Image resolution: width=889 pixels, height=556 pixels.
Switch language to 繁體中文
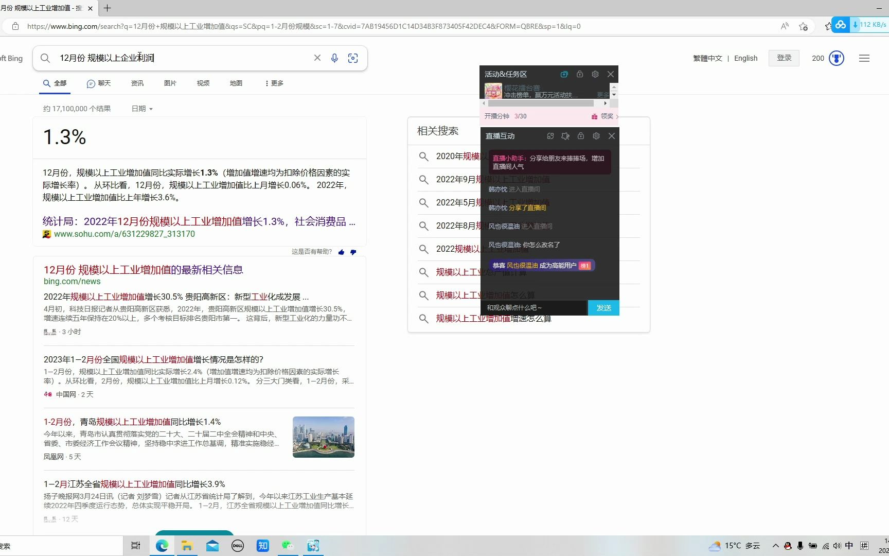(707, 59)
